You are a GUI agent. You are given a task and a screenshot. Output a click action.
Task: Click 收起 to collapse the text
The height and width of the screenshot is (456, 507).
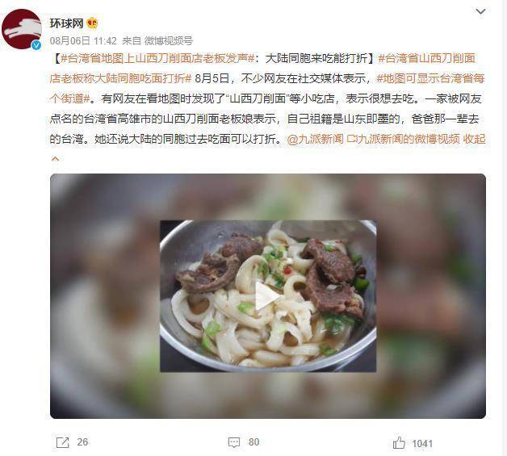[475, 139]
